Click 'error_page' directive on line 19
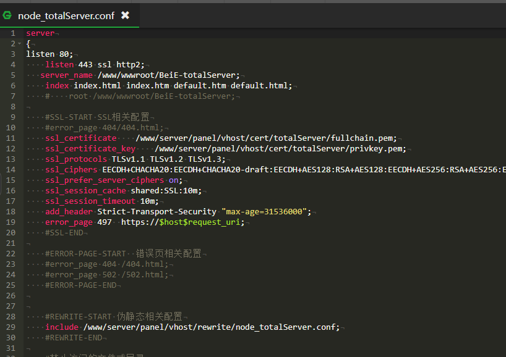Viewport: 506px width, 357px height. (69, 222)
